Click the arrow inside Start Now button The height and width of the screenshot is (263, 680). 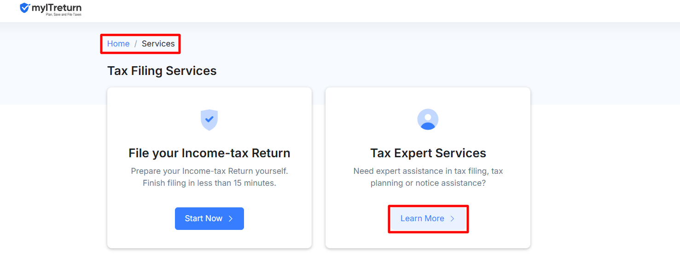(x=231, y=218)
